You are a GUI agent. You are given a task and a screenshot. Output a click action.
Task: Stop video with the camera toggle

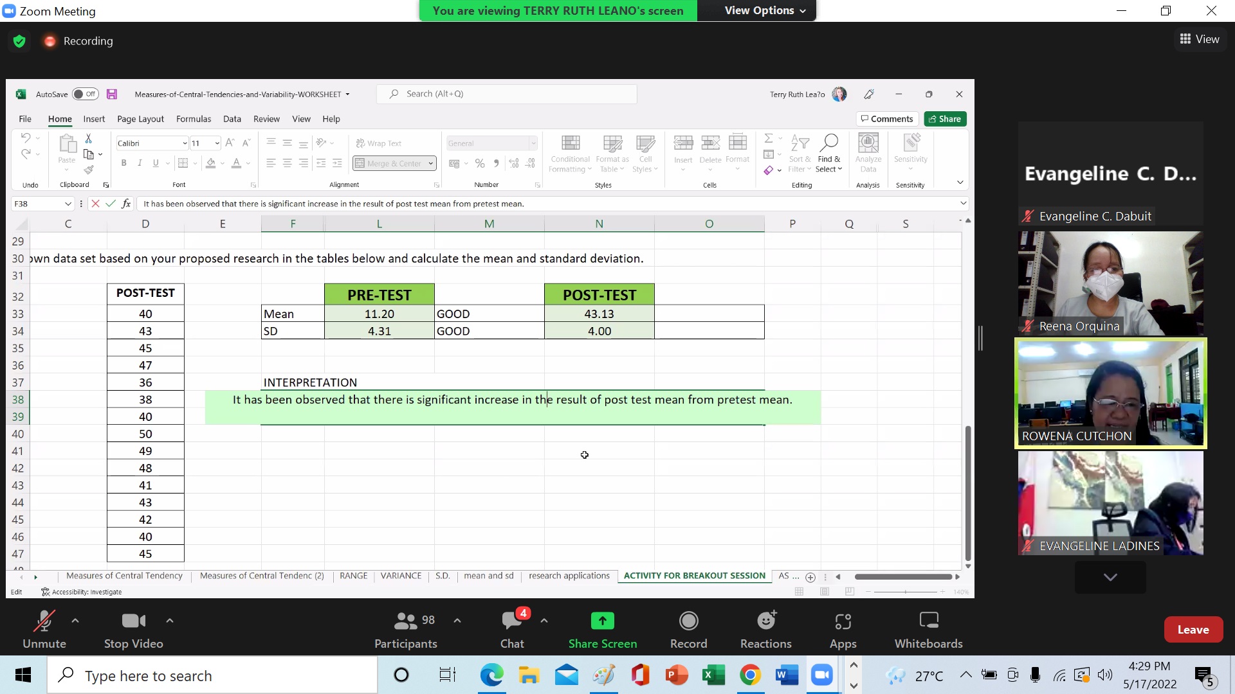pos(133,621)
